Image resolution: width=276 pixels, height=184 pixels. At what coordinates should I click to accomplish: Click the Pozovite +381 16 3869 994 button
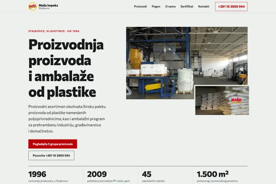51,156
